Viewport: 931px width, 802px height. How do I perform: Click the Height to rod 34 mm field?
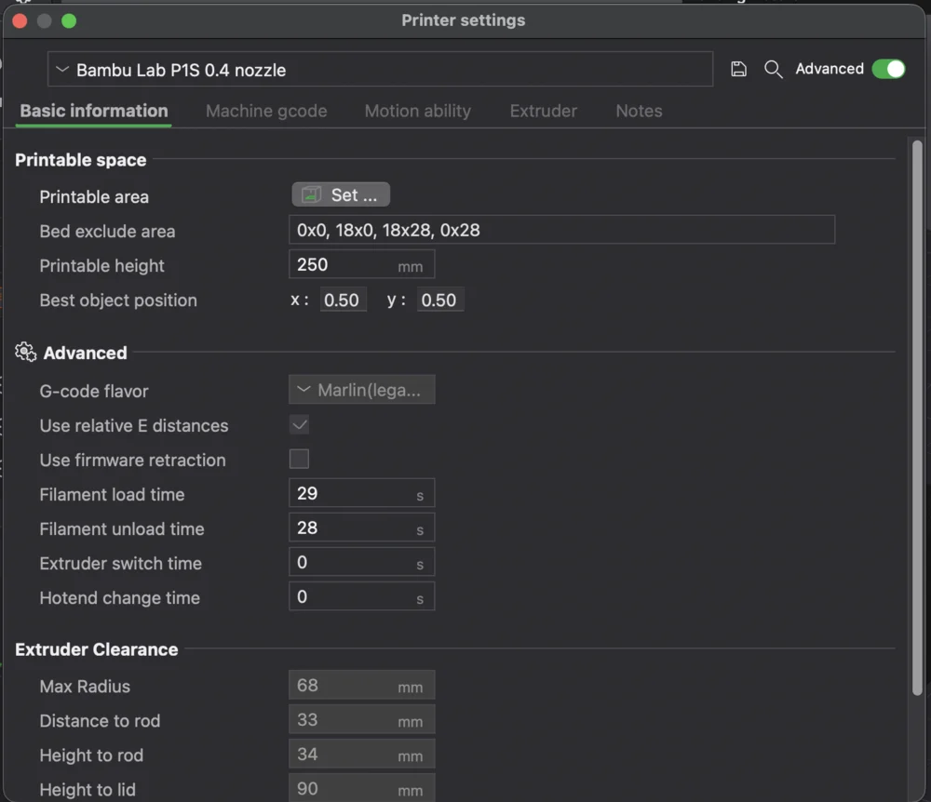361,754
